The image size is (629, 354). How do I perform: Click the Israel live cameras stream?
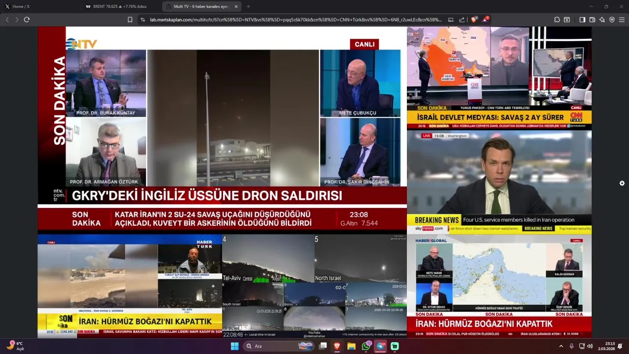click(314, 286)
